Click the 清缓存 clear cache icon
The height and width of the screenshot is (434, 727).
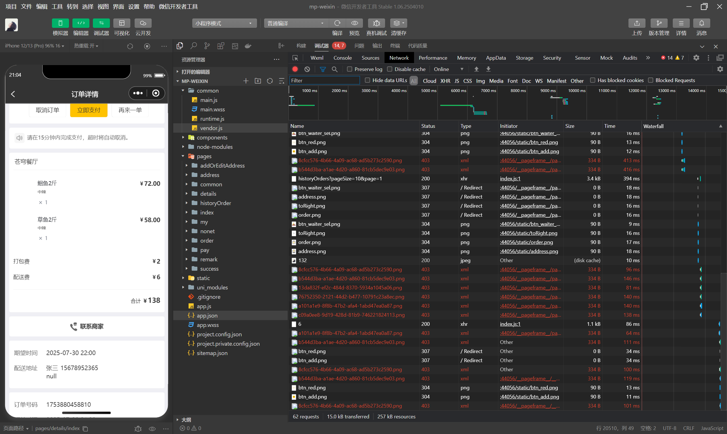pos(398,23)
